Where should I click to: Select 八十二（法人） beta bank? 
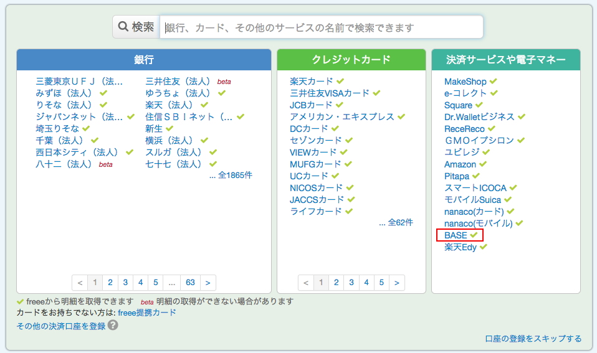pyautogui.click(x=64, y=164)
